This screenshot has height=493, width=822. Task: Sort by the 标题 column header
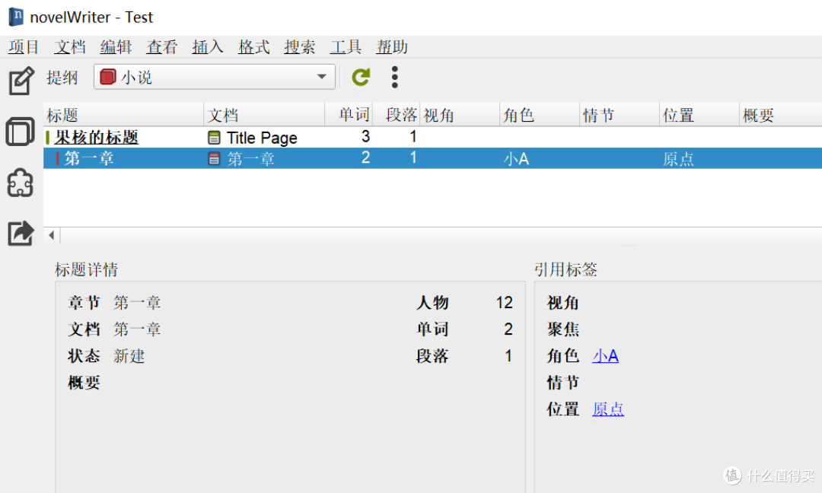124,115
